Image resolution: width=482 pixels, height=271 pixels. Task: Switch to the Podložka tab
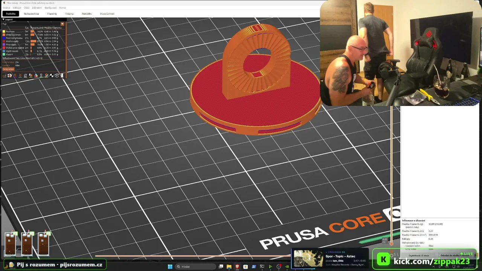point(11,14)
